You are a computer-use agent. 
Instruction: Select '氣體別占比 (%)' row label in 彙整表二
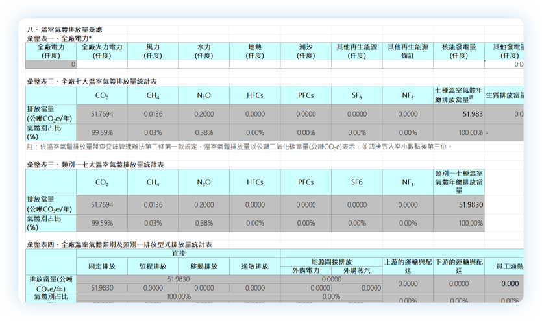(x=51, y=132)
